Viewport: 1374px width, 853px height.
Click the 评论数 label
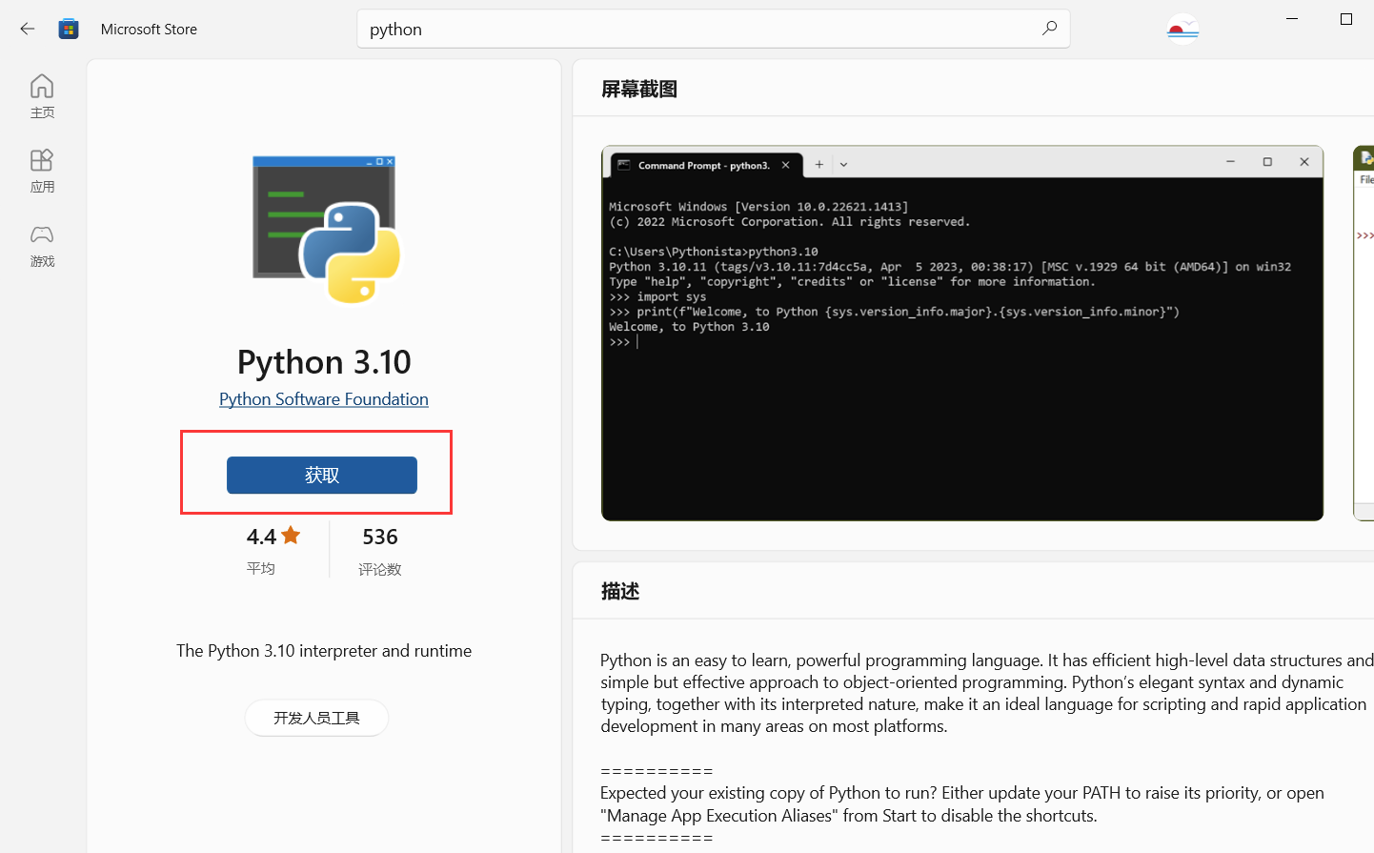(380, 569)
